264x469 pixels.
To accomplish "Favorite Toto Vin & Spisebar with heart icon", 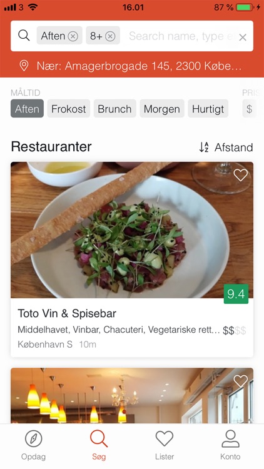I will coord(241,175).
